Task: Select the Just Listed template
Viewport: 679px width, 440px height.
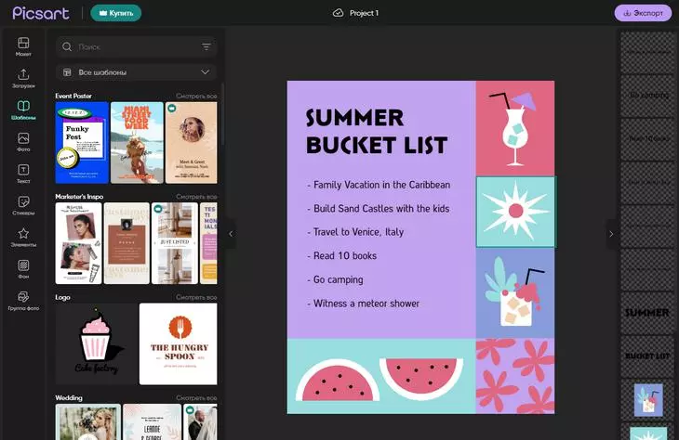Action: tap(175, 243)
